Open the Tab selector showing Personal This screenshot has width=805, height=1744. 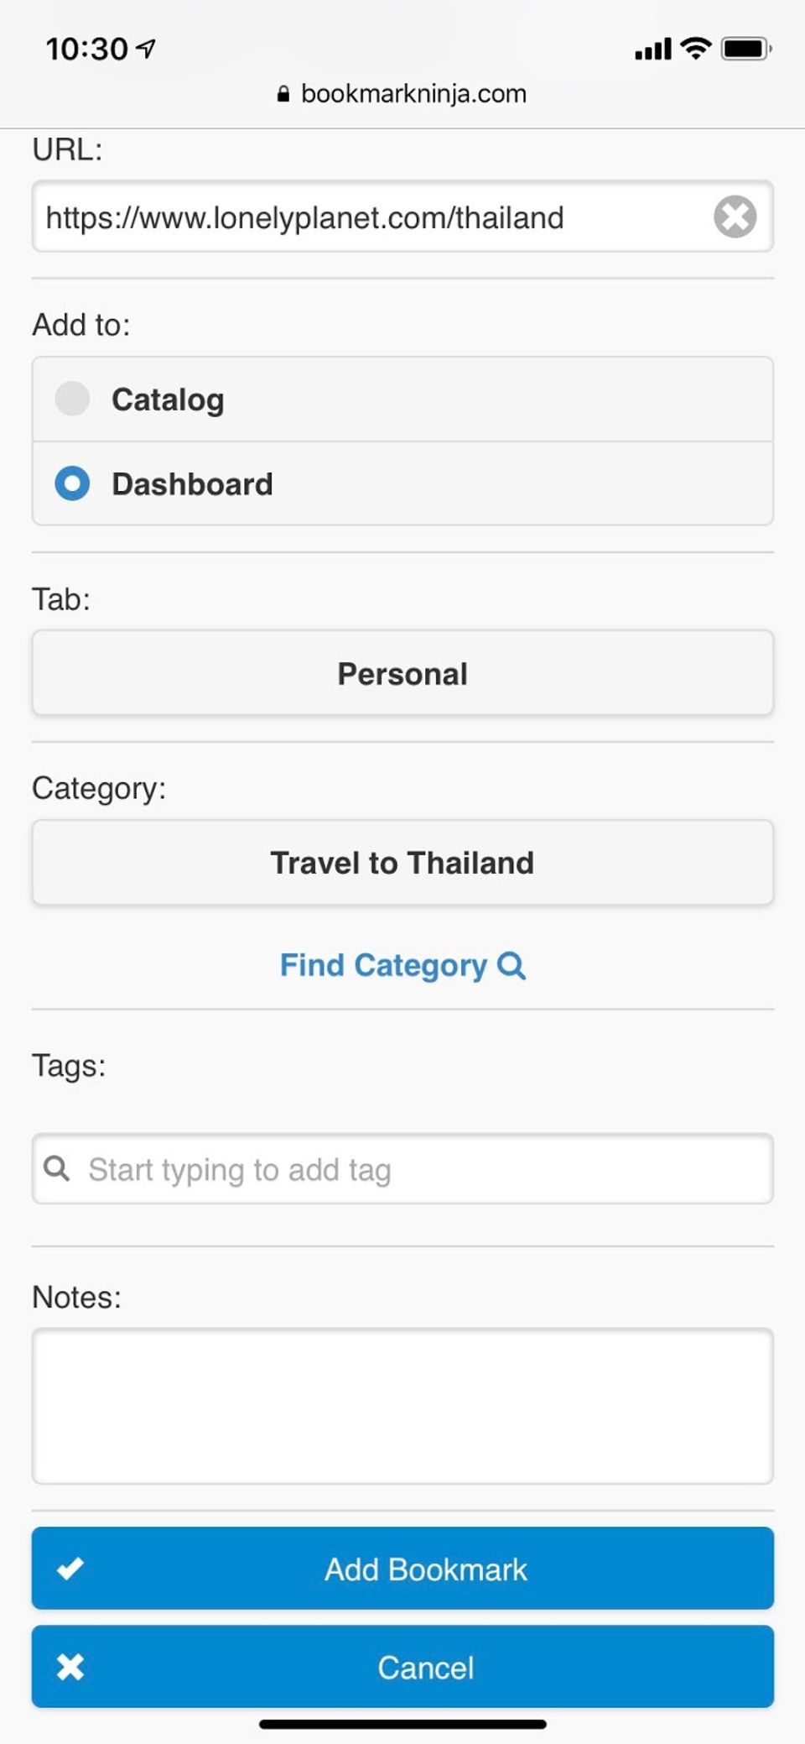[x=402, y=673]
